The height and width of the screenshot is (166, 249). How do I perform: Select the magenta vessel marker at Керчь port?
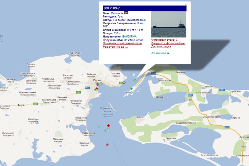click(x=97, y=85)
